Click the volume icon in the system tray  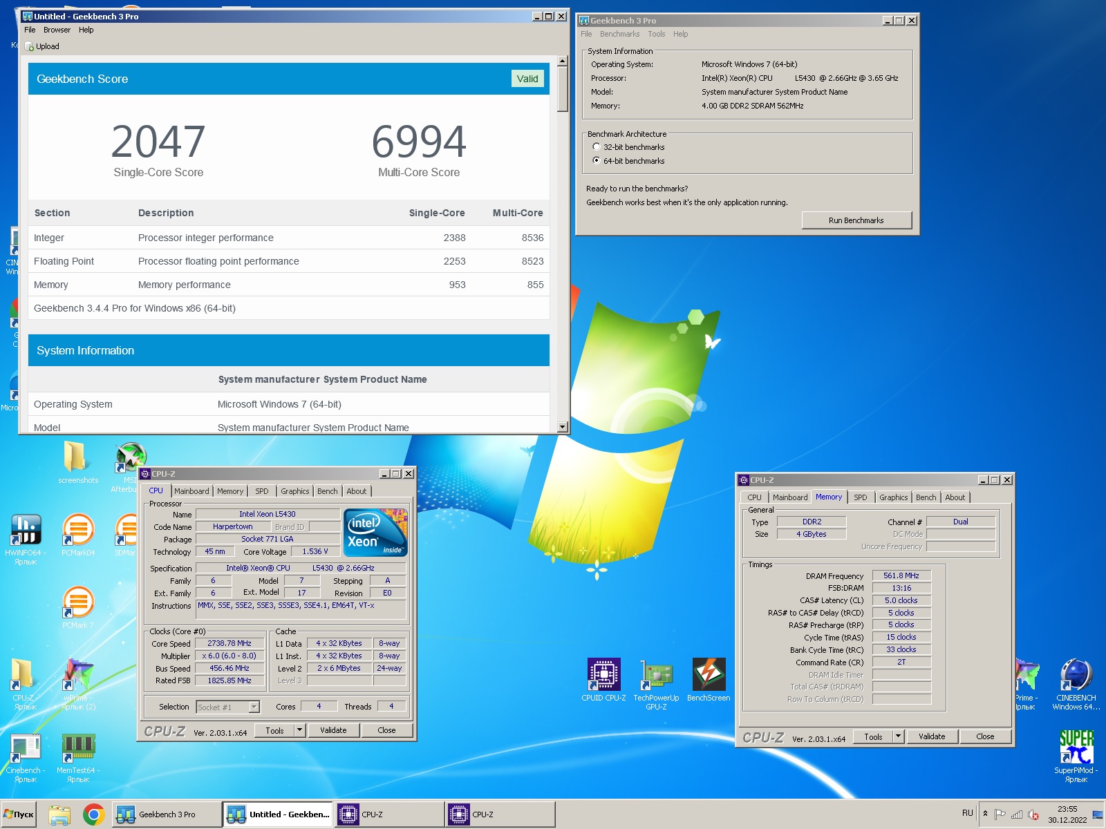[x=1033, y=814]
